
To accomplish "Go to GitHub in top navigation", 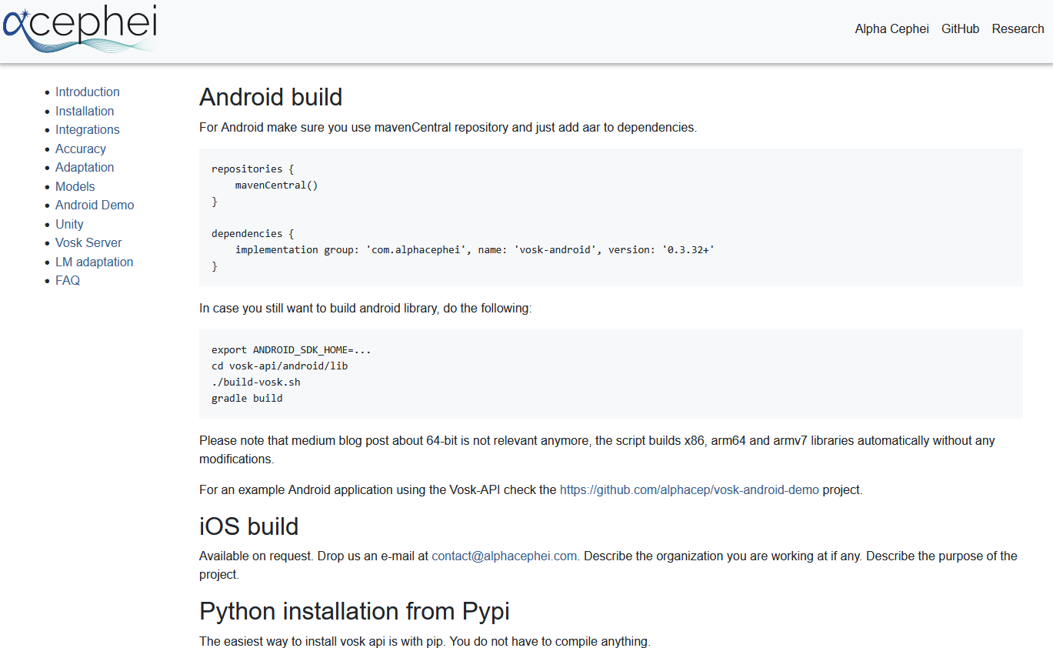I will pyautogui.click(x=960, y=29).
